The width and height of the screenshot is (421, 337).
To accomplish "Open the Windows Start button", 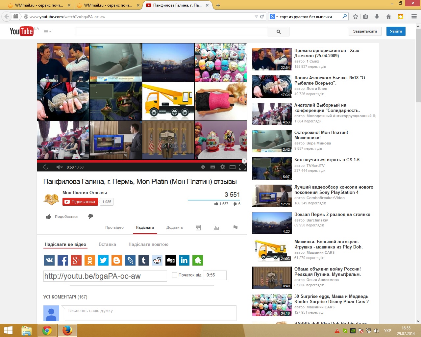I will tap(8, 330).
